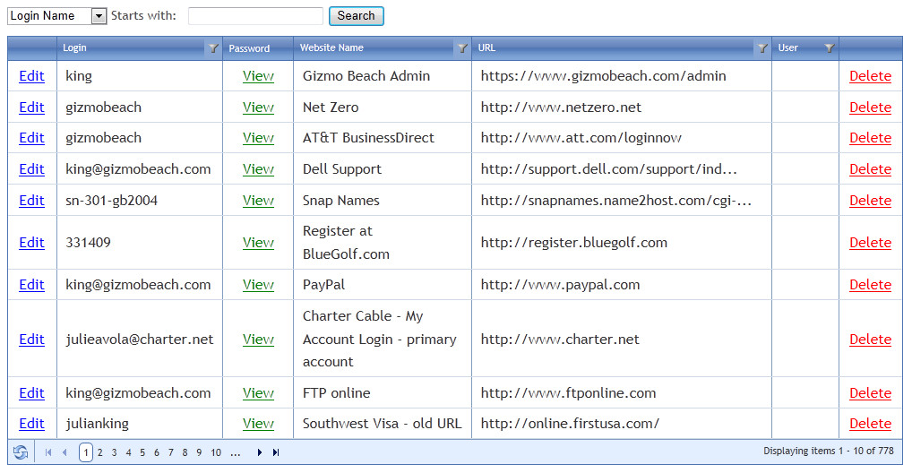Delete the Snap Names entry
This screenshot has height=473, width=912.
tap(870, 200)
